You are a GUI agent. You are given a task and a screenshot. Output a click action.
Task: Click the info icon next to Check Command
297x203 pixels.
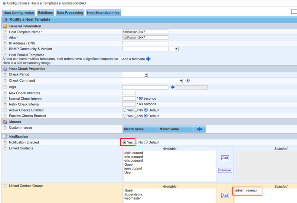(187, 81)
